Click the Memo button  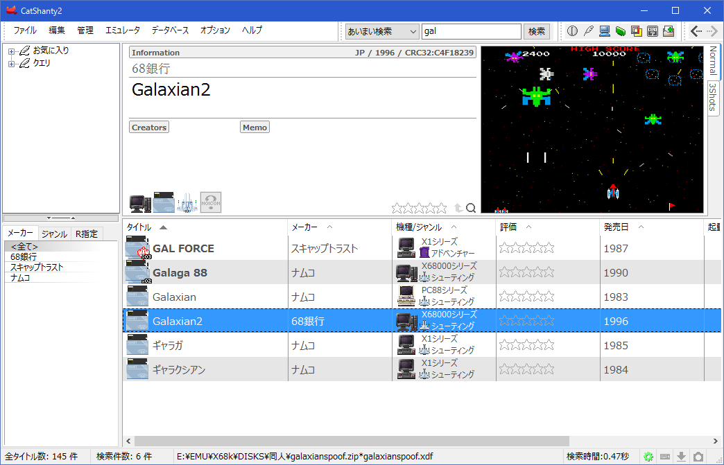(255, 128)
